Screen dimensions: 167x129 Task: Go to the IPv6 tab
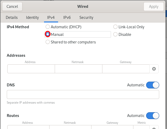pos(67,18)
